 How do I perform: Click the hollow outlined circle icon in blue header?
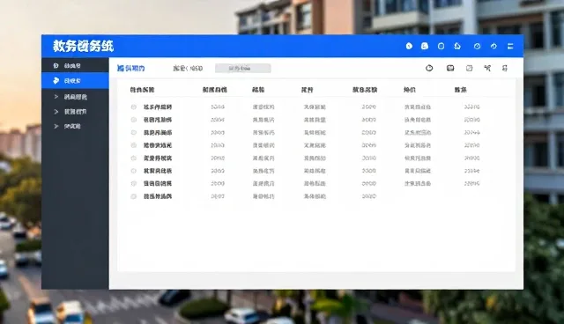(441, 46)
